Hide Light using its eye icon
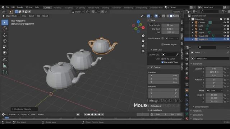Image resolution: width=230 pixels, height=129 pixels. click(x=225, y=26)
